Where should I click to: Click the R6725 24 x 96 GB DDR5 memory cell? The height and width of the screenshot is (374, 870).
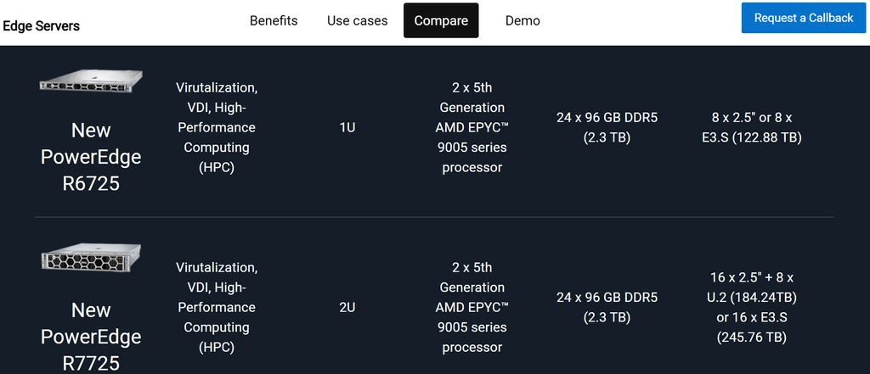click(607, 127)
